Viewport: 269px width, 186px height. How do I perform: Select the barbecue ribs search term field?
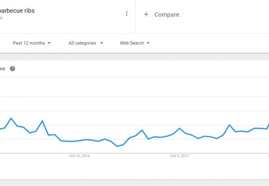(67, 17)
